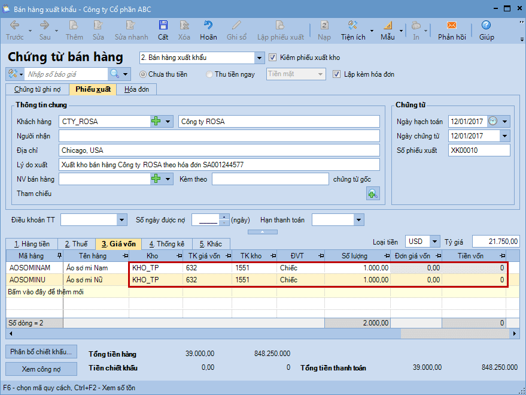
Task: Switch to Hóa đơn tab
Action: pyautogui.click(x=136, y=89)
